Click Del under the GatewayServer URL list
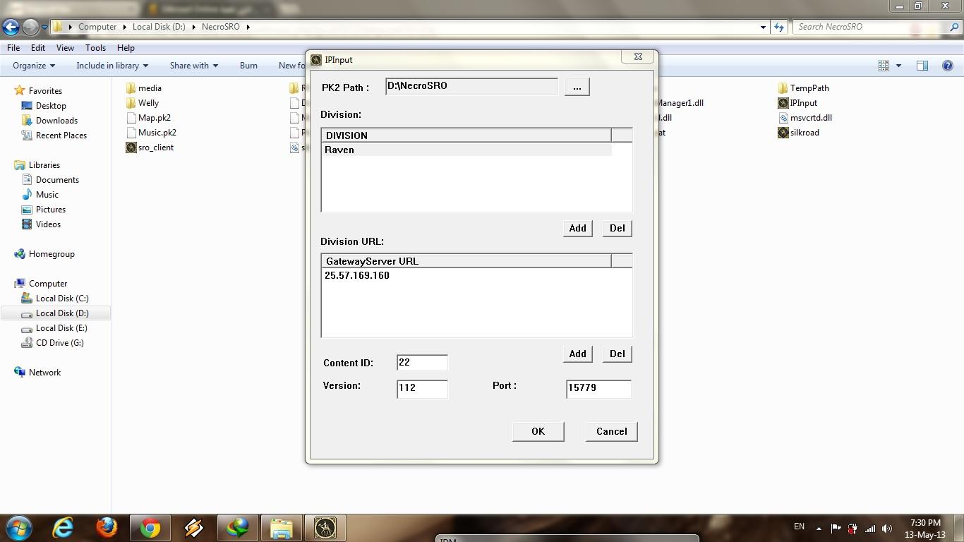The image size is (964, 542). 617,354
